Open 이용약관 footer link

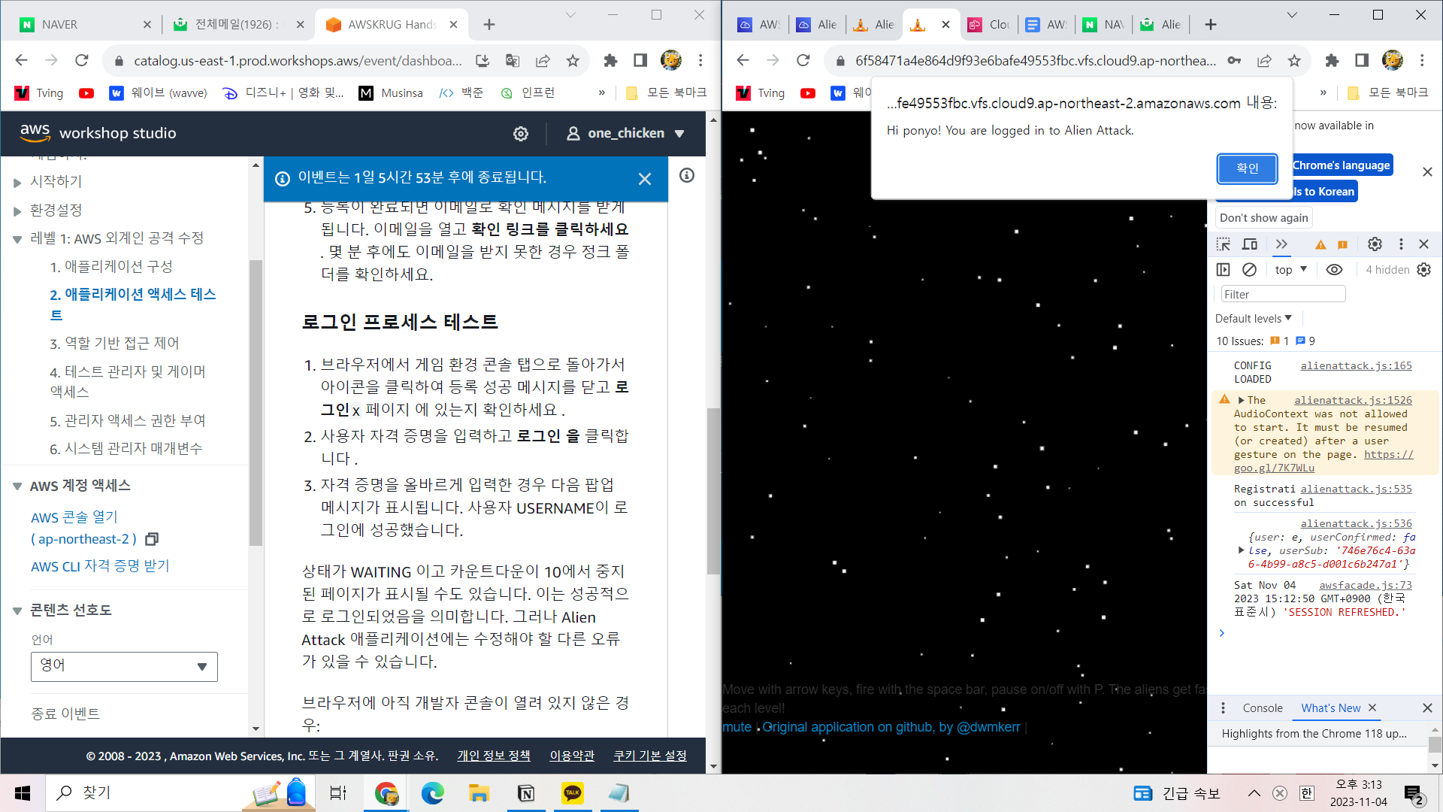572,756
